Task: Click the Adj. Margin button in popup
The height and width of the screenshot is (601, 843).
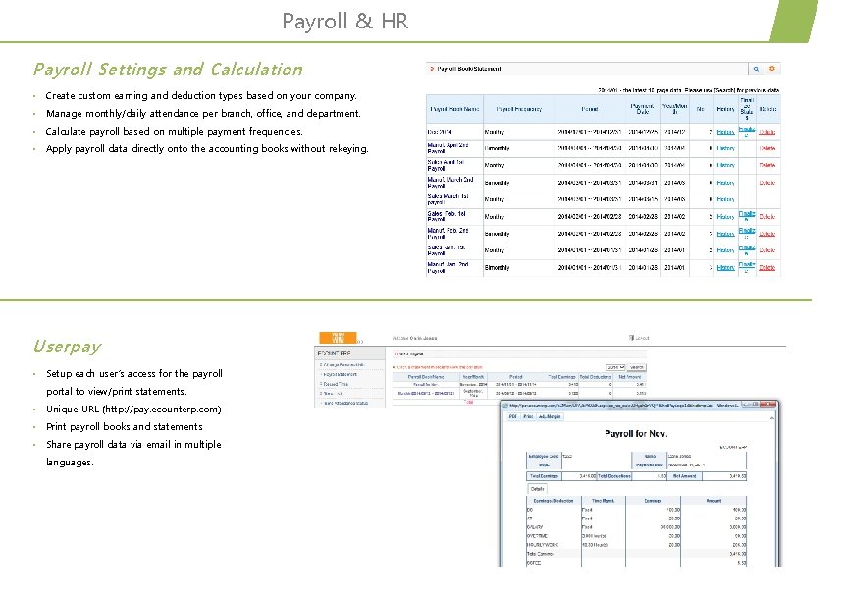Action: click(x=550, y=417)
